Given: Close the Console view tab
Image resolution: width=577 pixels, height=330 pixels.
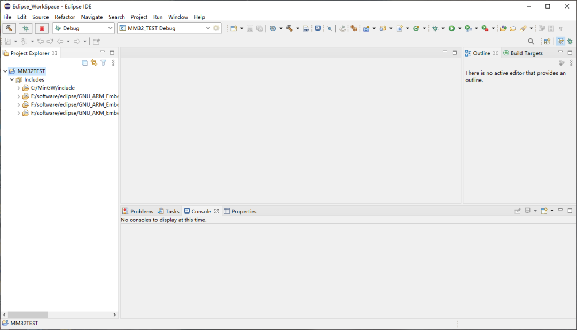Looking at the screenshot, I should tap(216, 211).
